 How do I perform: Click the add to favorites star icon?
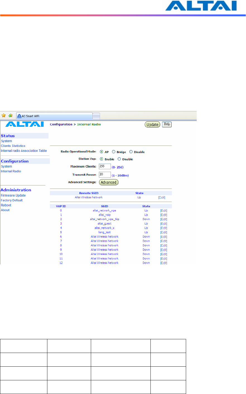pyautogui.click(x=11, y=116)
